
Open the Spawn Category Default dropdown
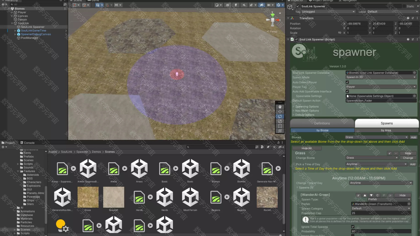[x=381, y=208]
